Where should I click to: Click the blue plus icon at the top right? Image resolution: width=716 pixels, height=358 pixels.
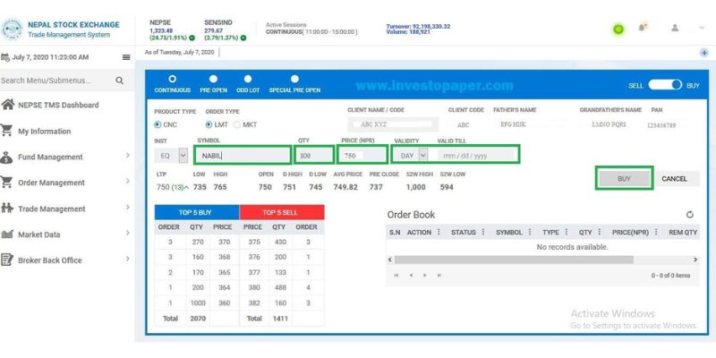point(704,53)
